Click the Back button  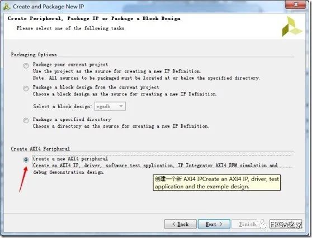(180, 224)
